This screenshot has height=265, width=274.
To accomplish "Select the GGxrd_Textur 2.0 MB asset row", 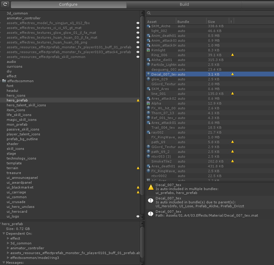I will coord(210,84).
